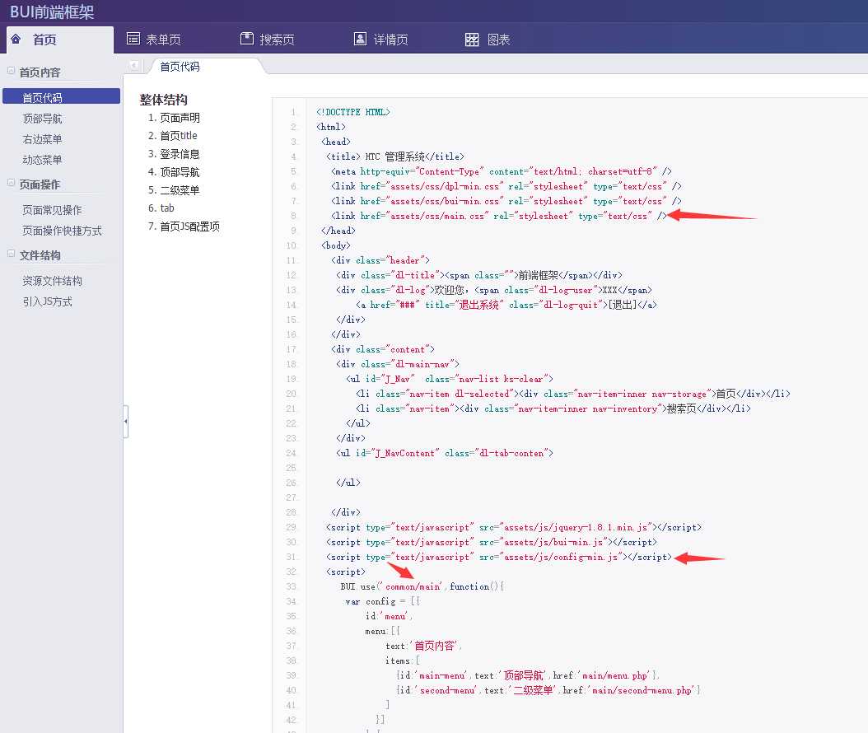The height and width of the screenshot is (733, 868).
Task: Collapse the 首页内容 menu section
Action: pos(11,71)
